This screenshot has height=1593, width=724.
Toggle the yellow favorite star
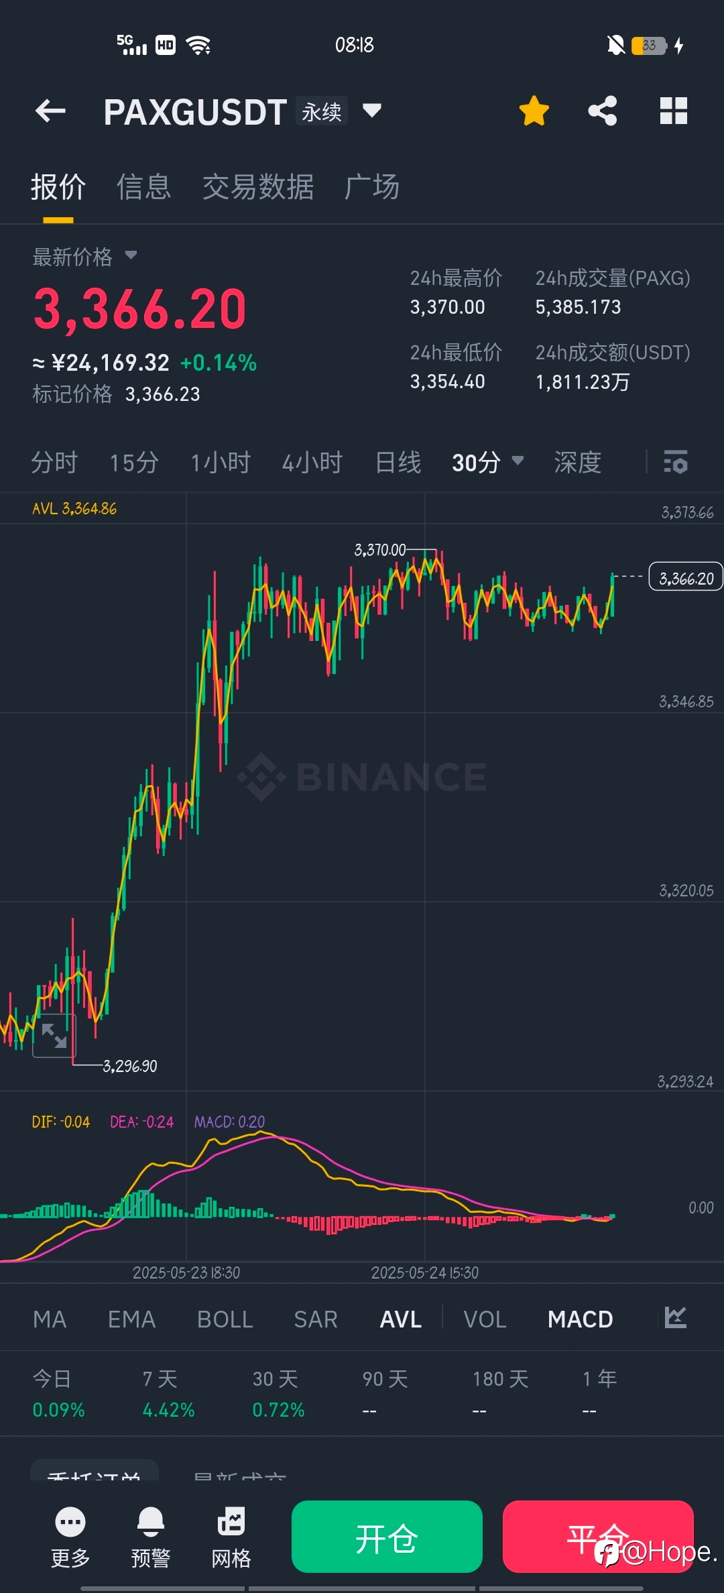click(x=534, y=111)
